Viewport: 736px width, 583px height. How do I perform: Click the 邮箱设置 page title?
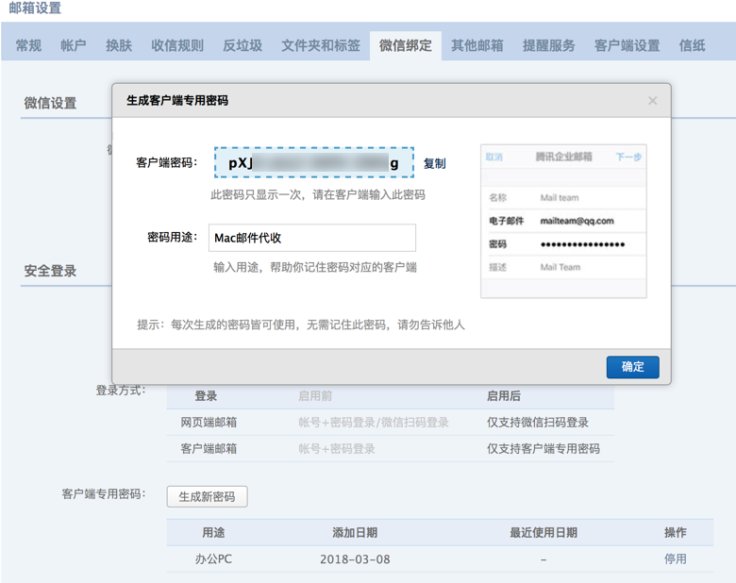click(35, 8)
